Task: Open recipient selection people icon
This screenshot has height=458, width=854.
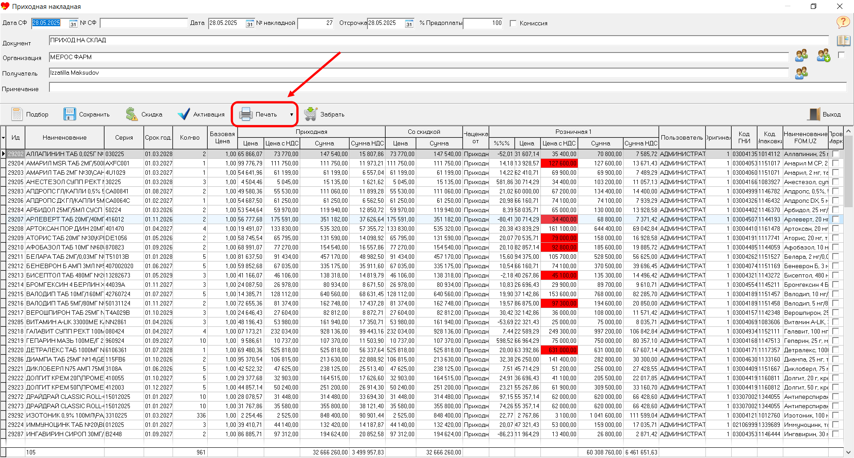Action: (802, 73)
